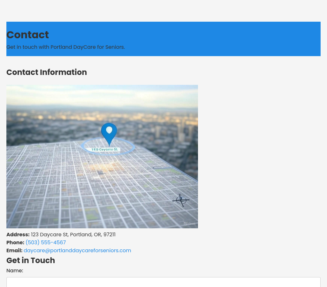Screen dimensions: 327x287
Task: Click the "Name:" form label
Action: (15, 270)
